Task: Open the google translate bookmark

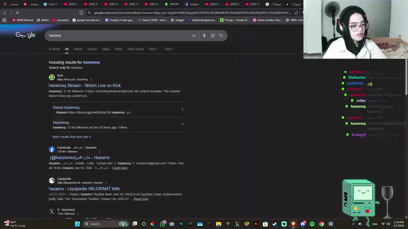Action: pyautogui.click(x=87, y=20)
